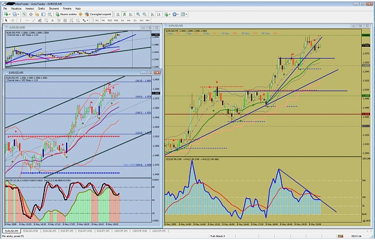
Task: Pick the equidistant channel tool
Action: click(40, 20)
